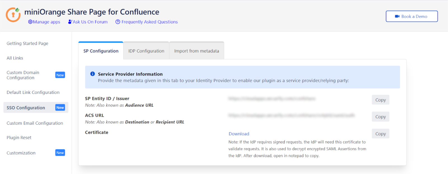The width and height of the screenshot is (448, 174).
Task: Click the 'Audience URL' note text
Action: (139, 105)
